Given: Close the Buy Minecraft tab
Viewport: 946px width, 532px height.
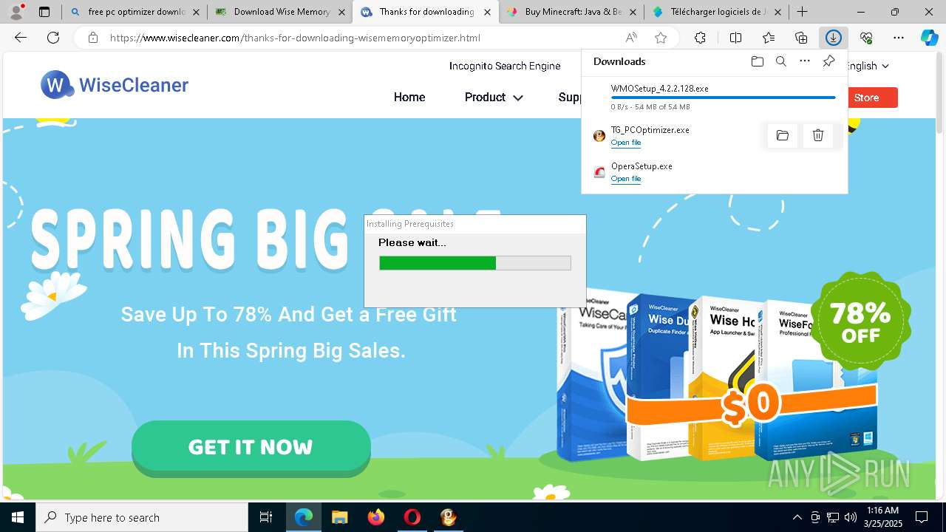Looking at the screenshot, I should (632, 12).
